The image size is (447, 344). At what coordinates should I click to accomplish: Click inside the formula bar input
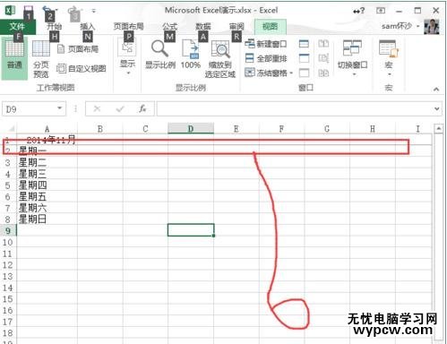click(294, 108)
